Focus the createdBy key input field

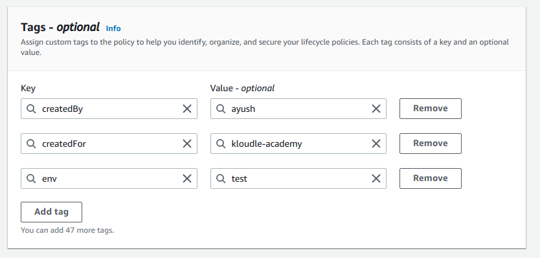point(109,109)
